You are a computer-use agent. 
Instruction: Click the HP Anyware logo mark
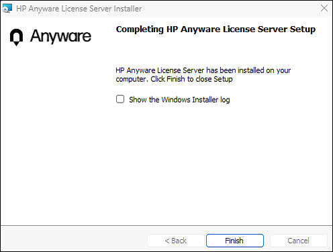point(16,37)
